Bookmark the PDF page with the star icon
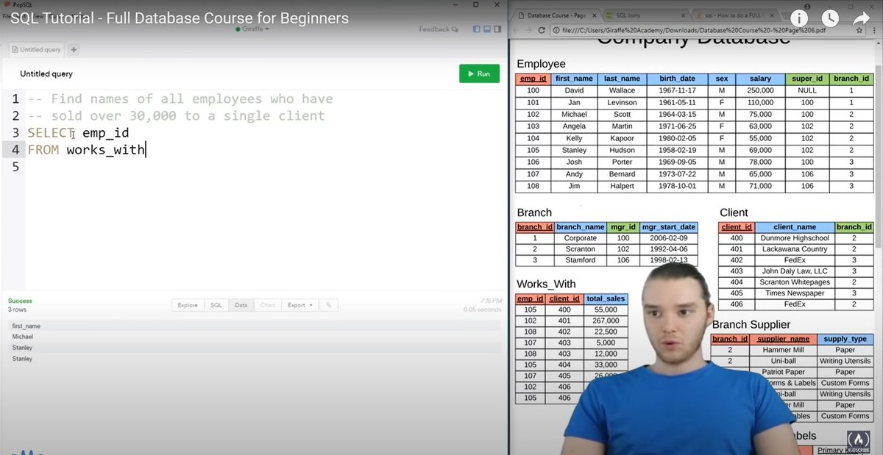 coord(859,31)
